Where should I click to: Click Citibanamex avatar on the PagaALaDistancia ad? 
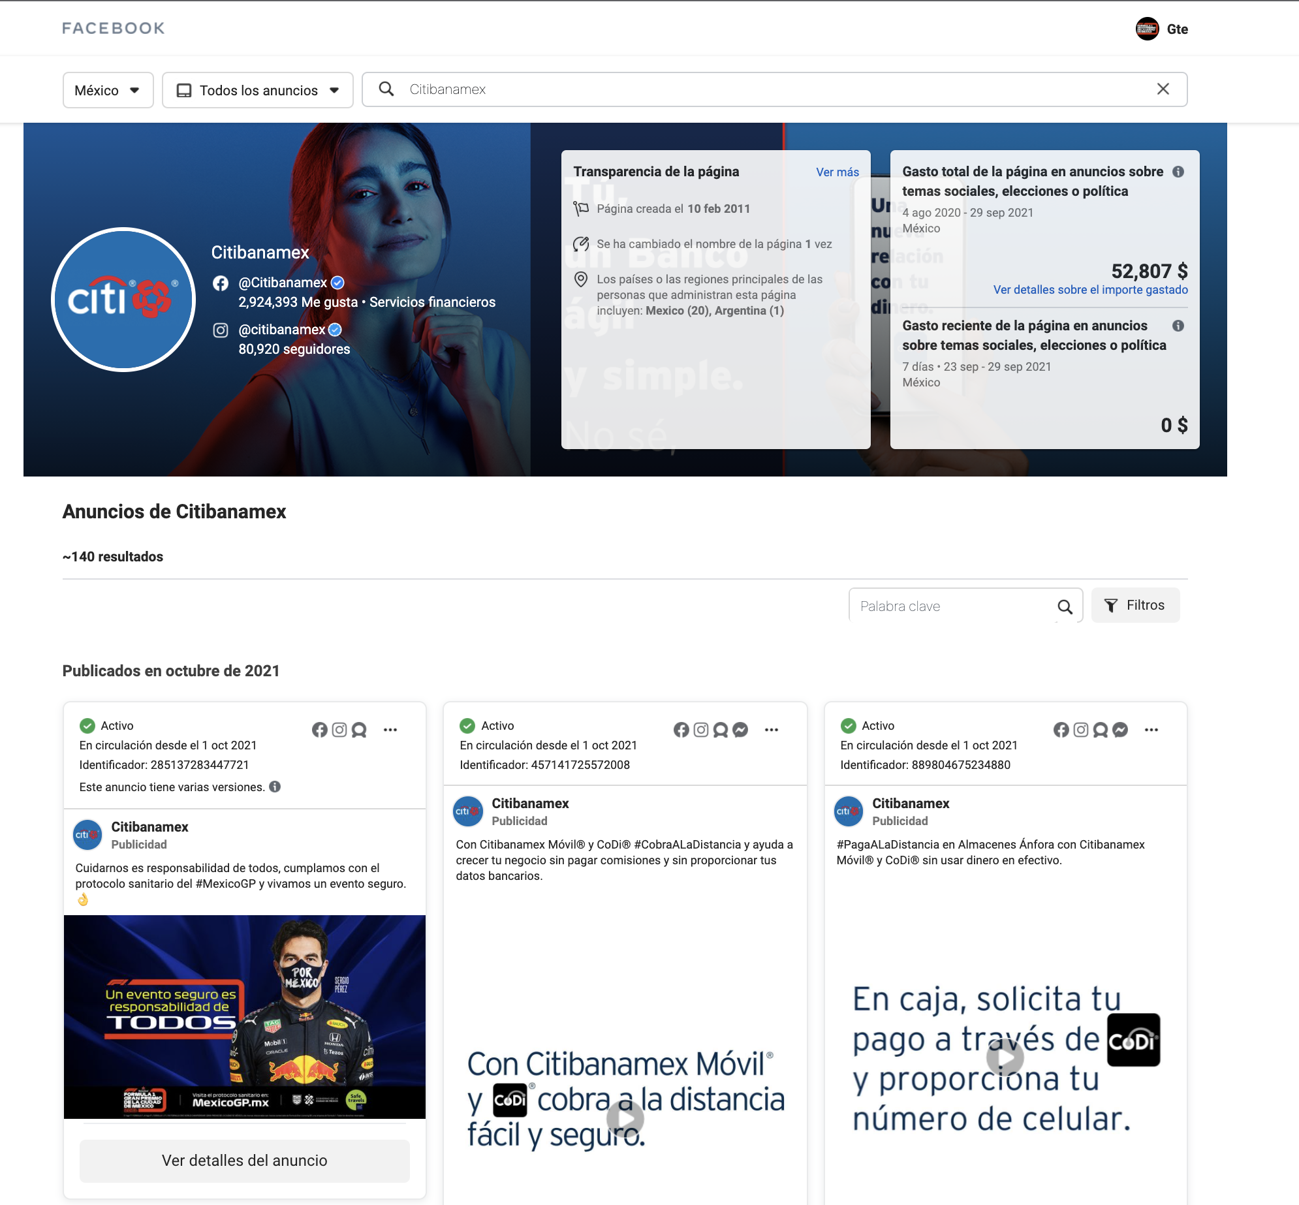pyautogui.click(x=849, y=811)
